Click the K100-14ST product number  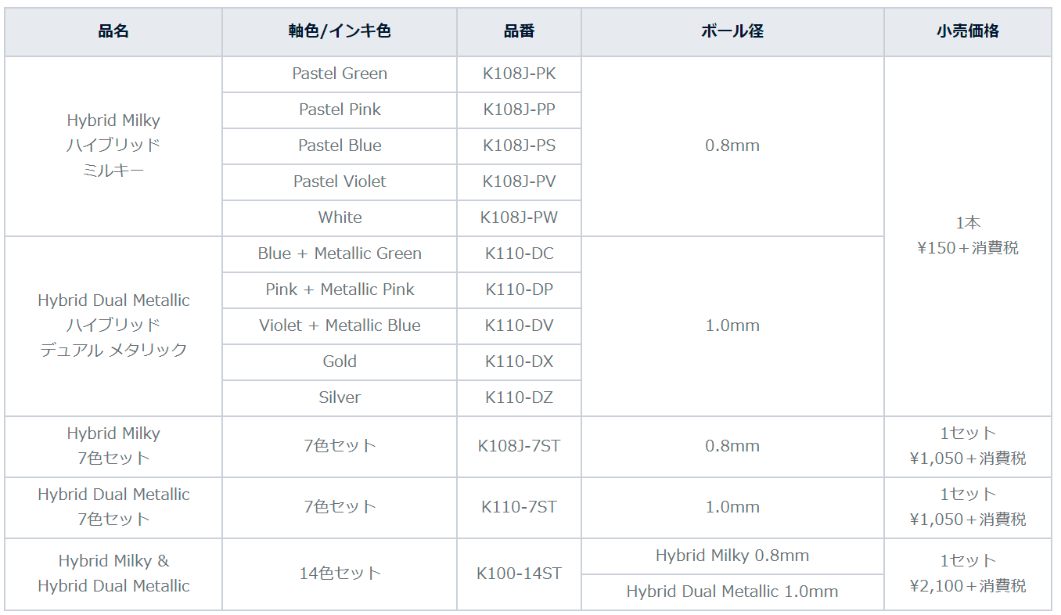(x=520, y=574)
